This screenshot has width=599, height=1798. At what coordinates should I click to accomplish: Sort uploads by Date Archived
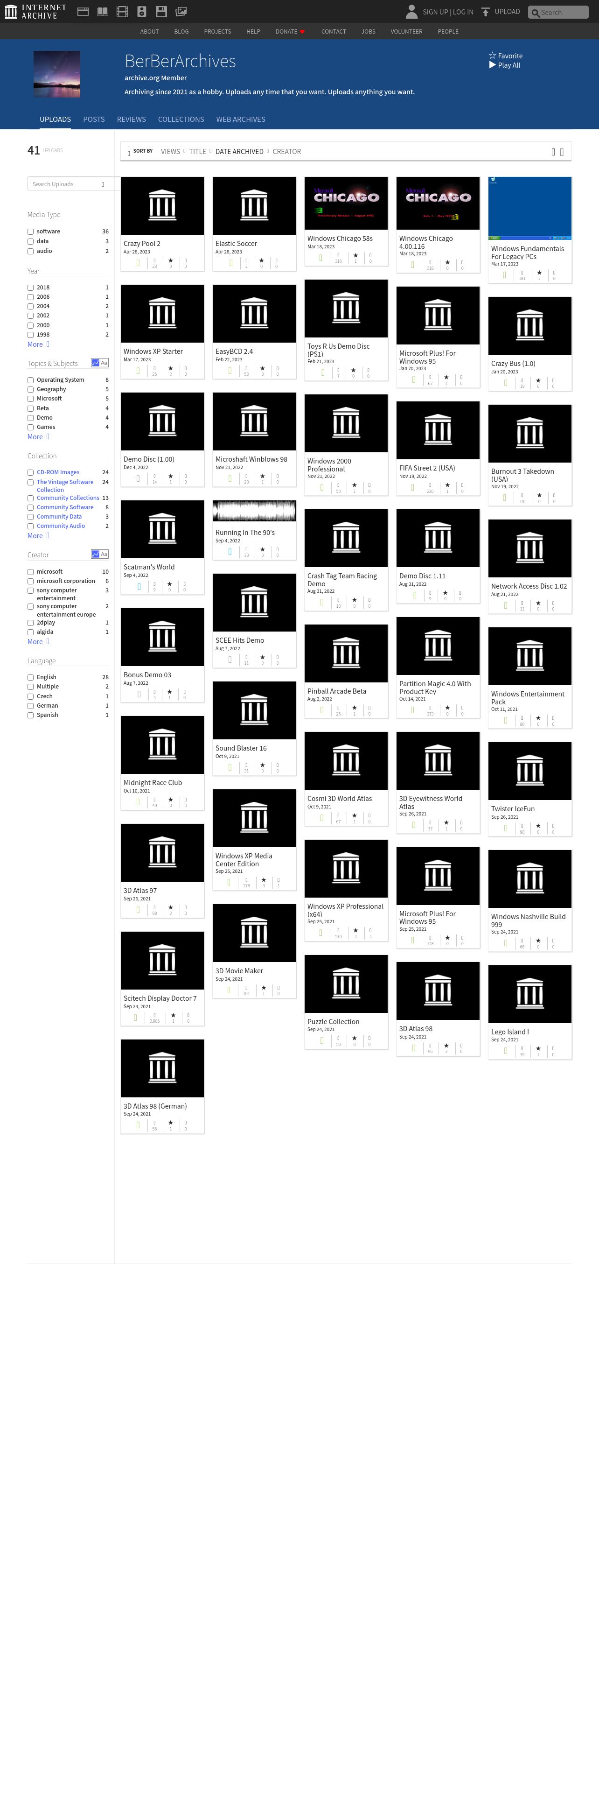click(x=239, y=151)
